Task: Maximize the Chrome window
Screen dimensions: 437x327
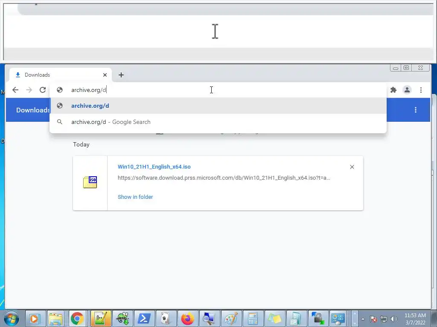Action: click(x=406, y=68)
